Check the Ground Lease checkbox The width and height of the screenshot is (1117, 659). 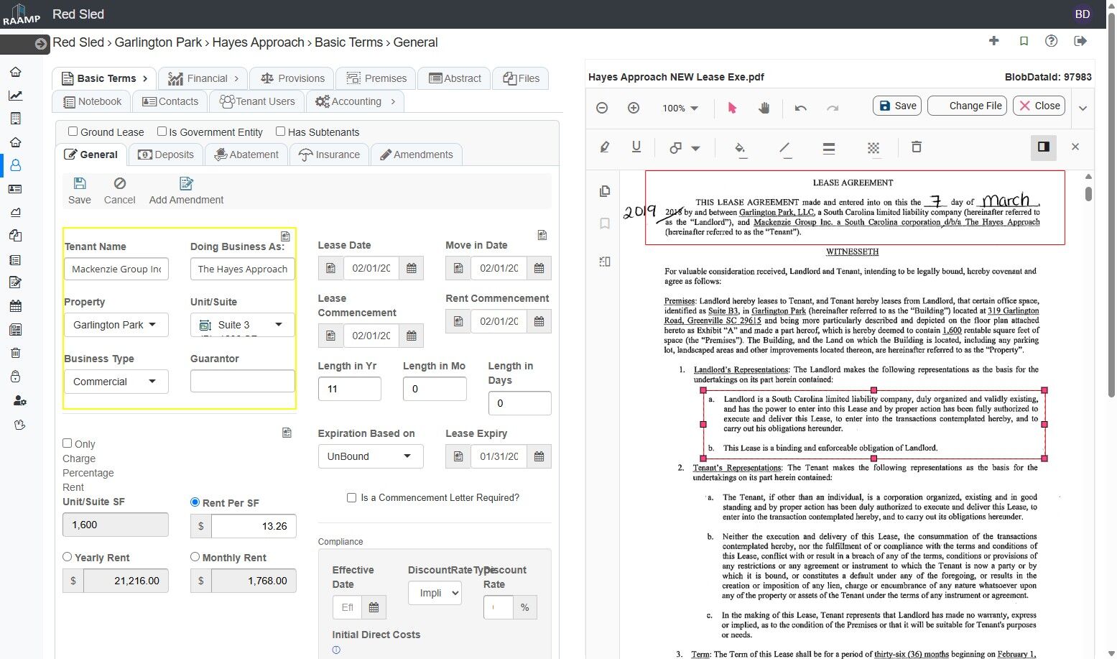[x=73, y=132]
